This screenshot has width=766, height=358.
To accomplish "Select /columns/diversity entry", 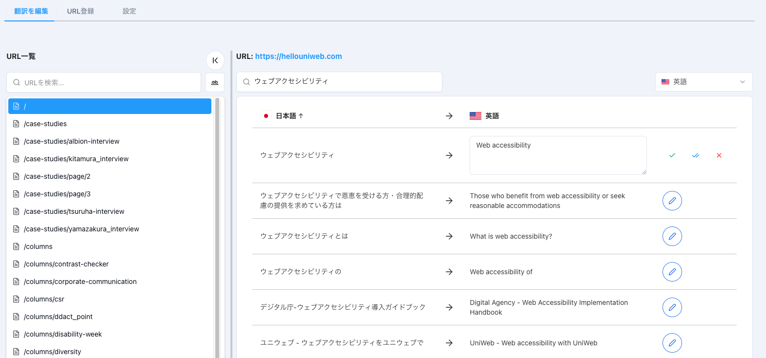I will click(110, 352).
